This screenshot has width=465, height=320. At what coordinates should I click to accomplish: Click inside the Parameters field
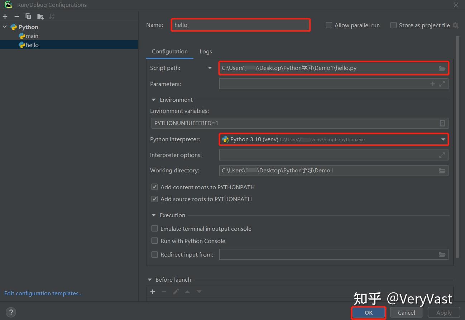coord(322,83)
